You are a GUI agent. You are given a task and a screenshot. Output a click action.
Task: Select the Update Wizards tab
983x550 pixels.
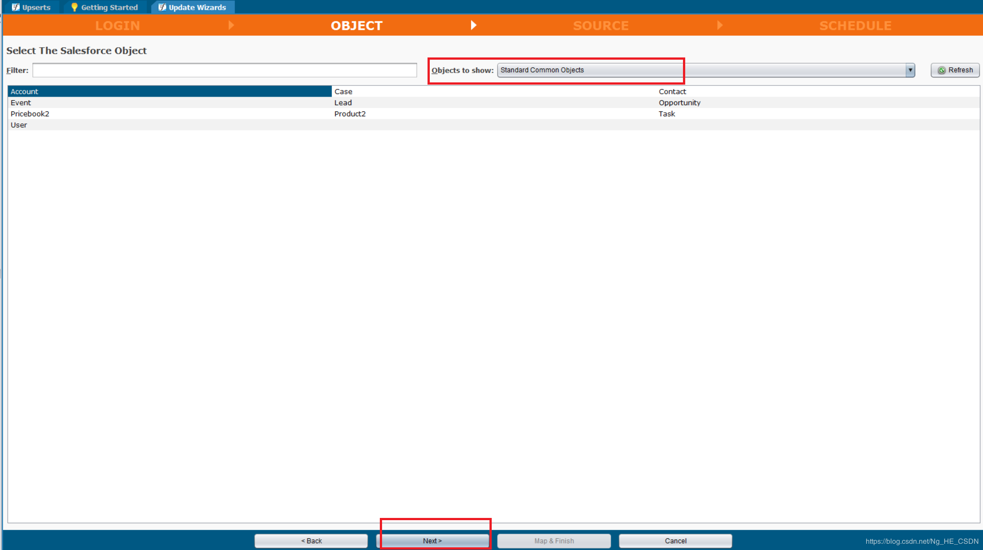pos(193,7)
